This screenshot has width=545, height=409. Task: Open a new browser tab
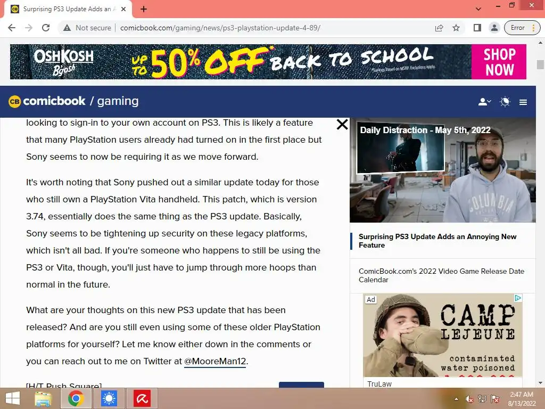click(144, 9)
